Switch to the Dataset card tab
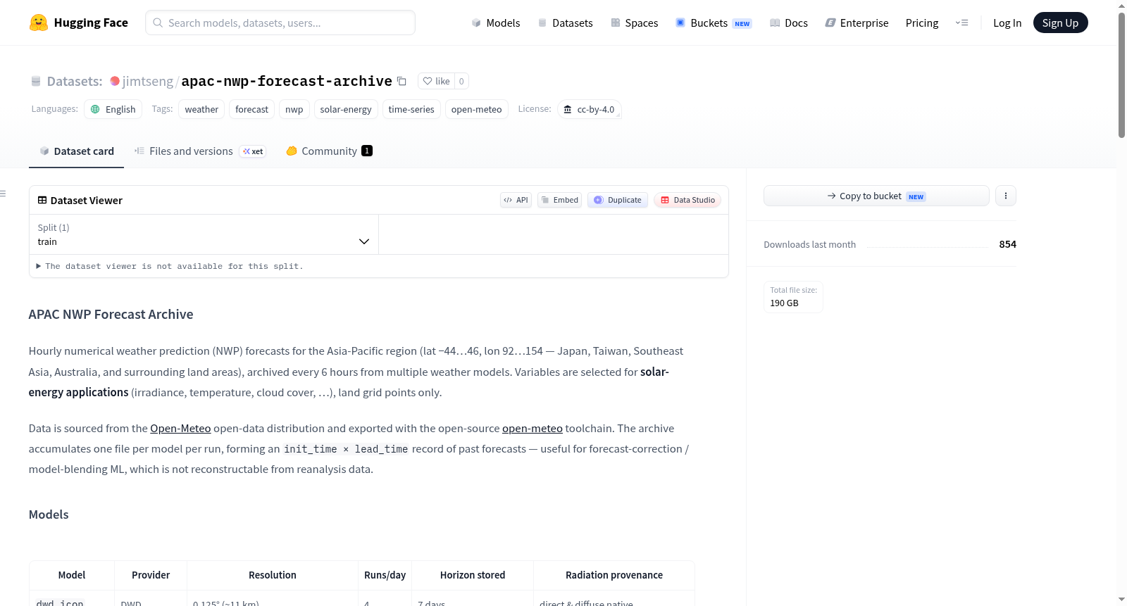 (76, 151)
